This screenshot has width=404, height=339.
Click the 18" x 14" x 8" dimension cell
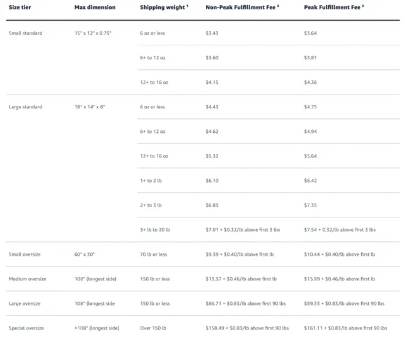tap(90, 106)
